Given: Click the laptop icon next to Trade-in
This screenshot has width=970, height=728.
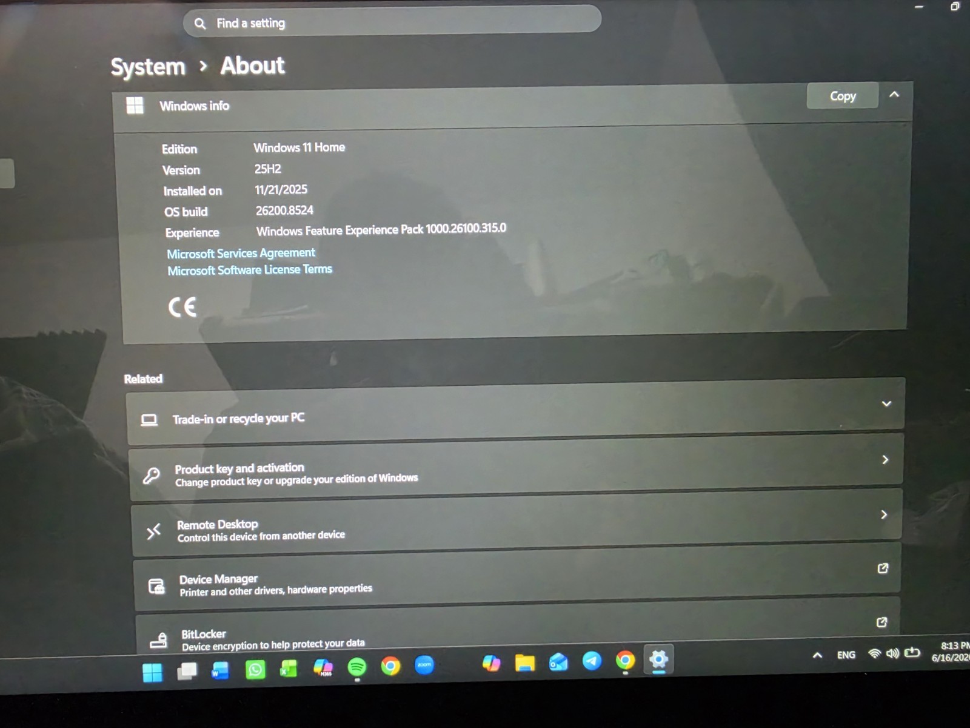Looking at the screenshot, I should click(149, 420).
